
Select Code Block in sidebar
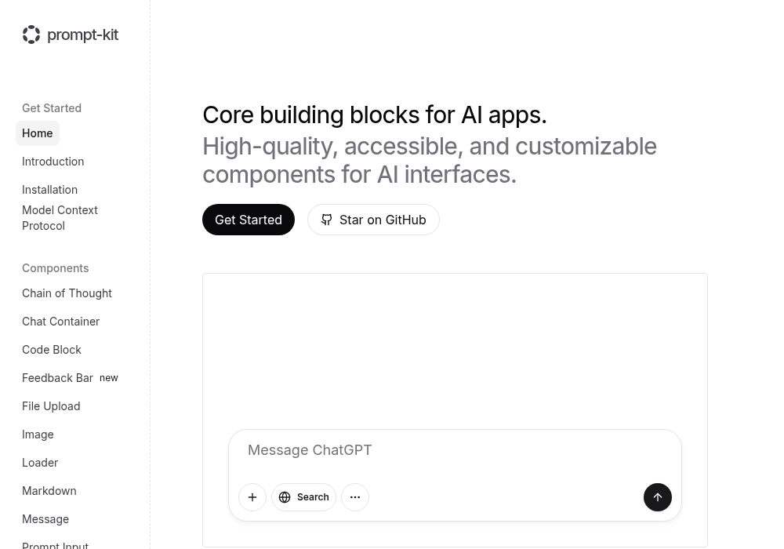(52, 350)
